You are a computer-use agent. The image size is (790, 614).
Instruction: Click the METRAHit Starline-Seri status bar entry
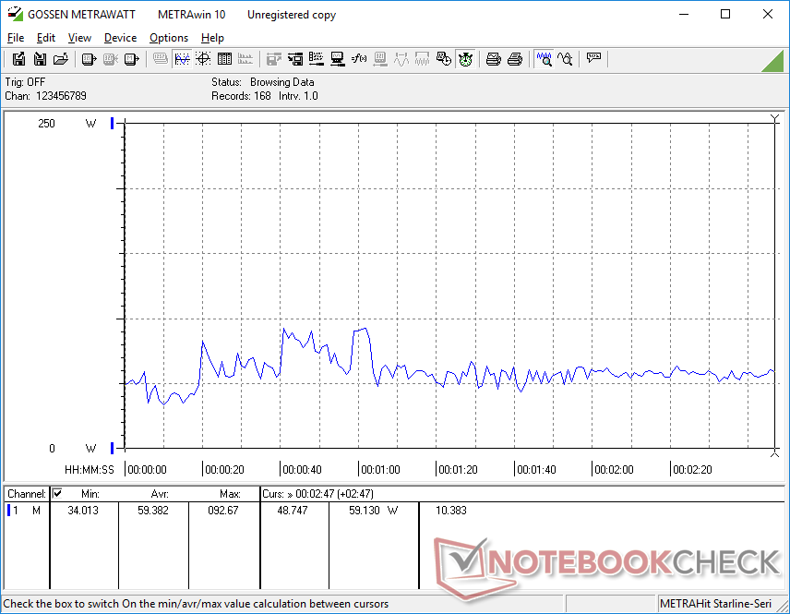715,604
